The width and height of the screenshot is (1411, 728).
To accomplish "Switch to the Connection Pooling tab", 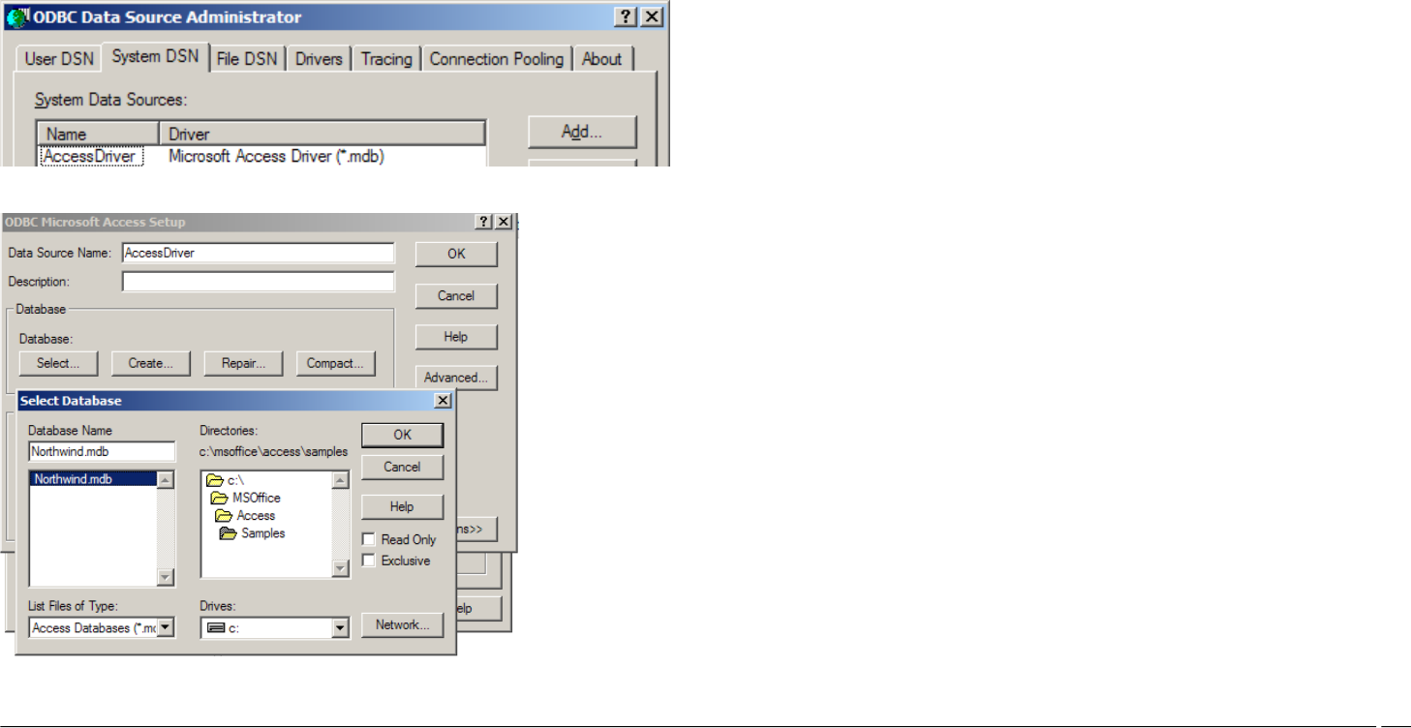I will (x=496, y=59).
